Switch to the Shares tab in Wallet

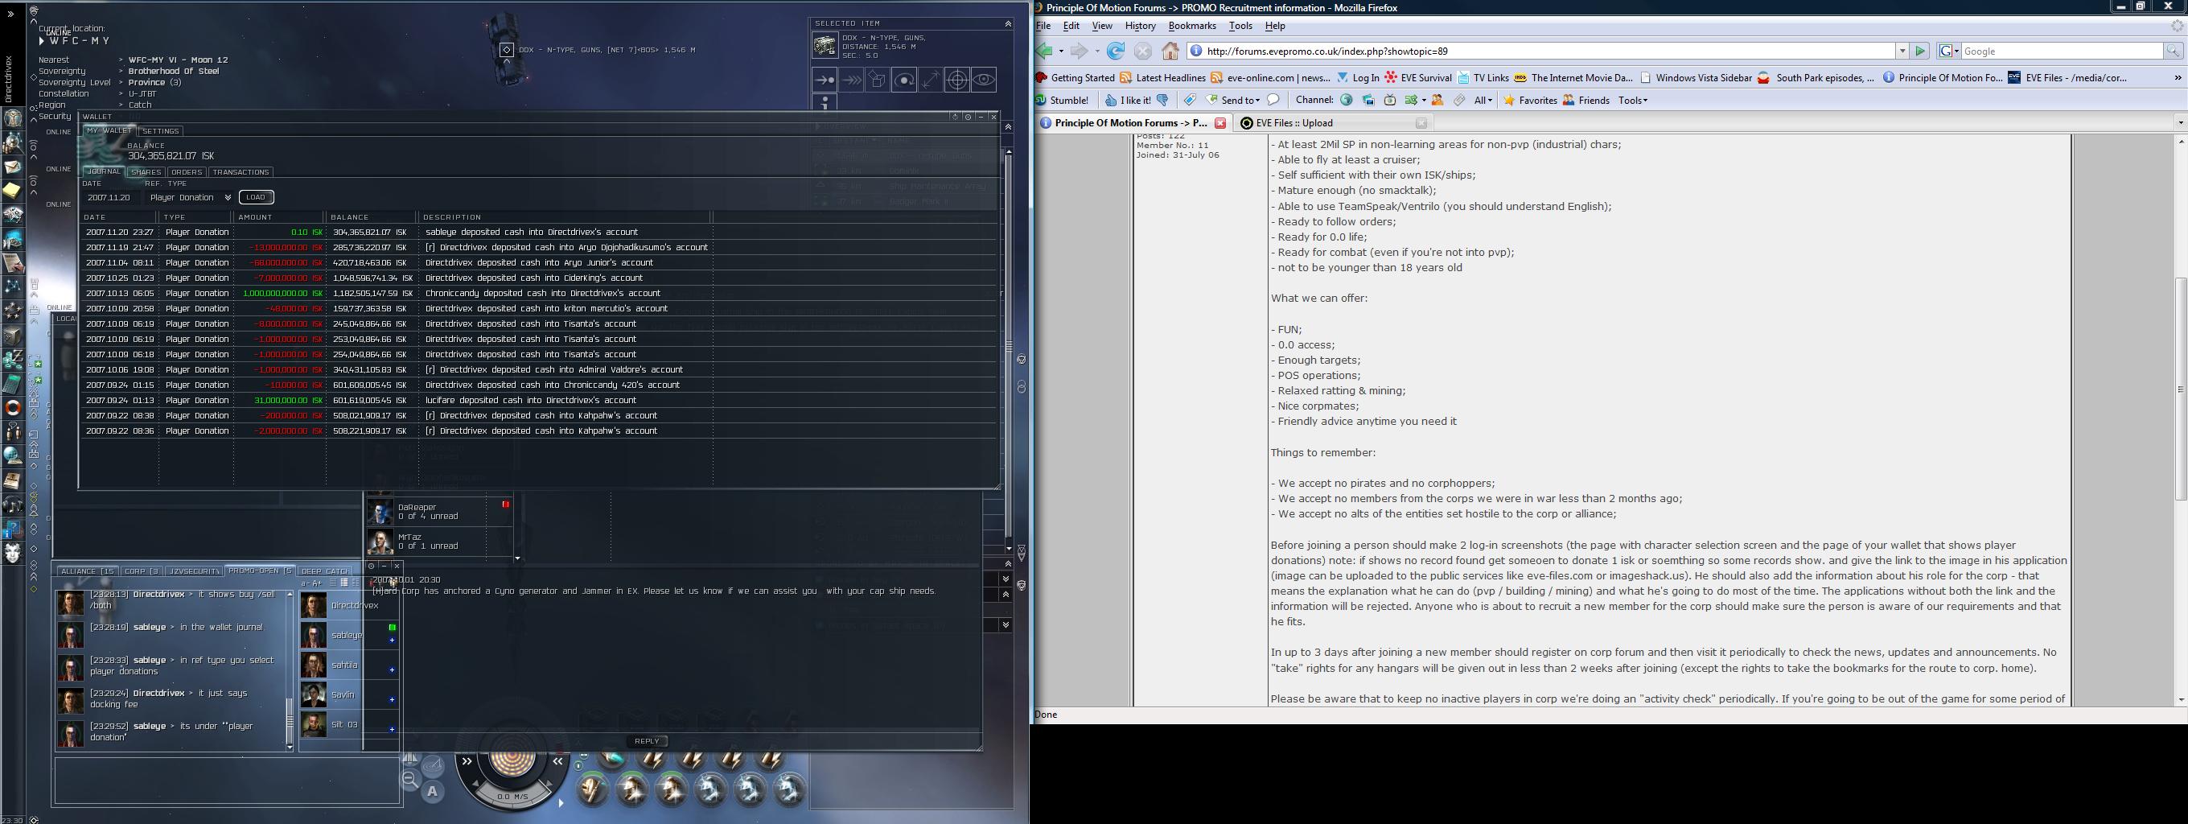pyautogui.click(x=146, y=171)
